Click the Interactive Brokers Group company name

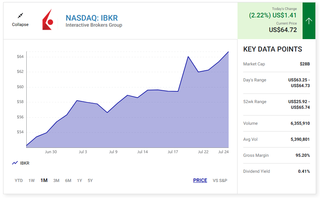[x=94, y=25]
